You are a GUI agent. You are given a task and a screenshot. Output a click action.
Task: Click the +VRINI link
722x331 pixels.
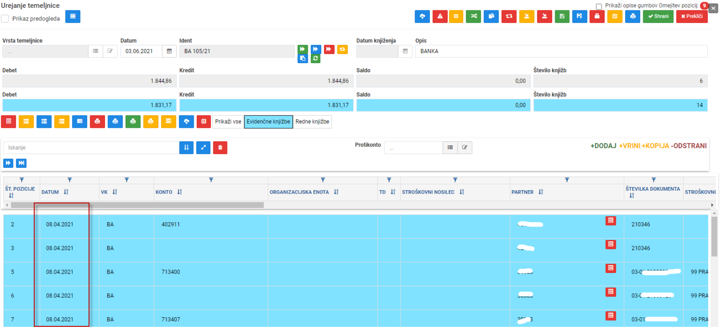tap(629, 146)
